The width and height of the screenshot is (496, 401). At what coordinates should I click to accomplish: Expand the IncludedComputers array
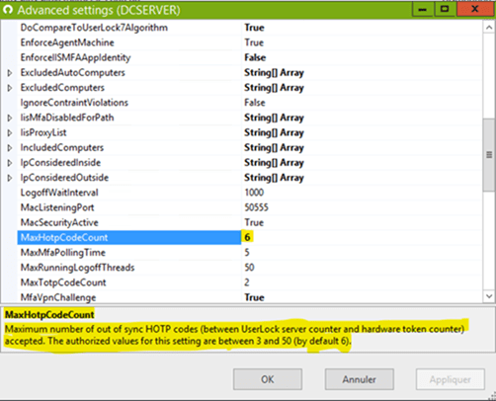(x=10, y=148)
